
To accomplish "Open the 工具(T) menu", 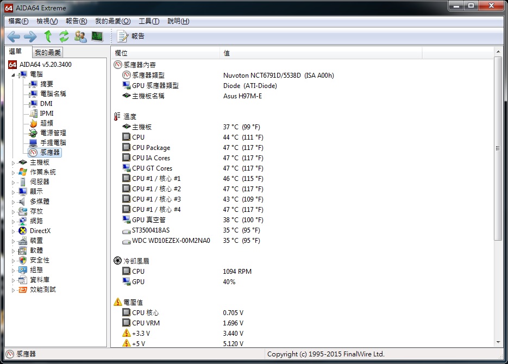I will tap(149, 21).
